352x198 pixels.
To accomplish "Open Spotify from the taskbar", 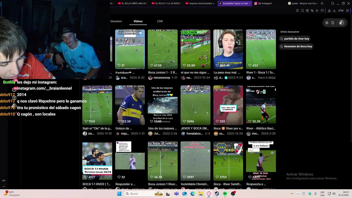I will point(225,194).
